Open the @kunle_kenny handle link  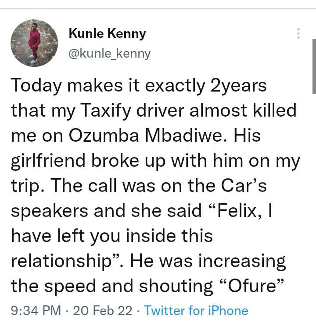click(110, 53)
